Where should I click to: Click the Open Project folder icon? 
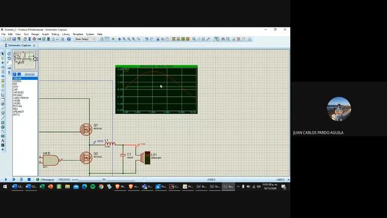pos(9,39)
